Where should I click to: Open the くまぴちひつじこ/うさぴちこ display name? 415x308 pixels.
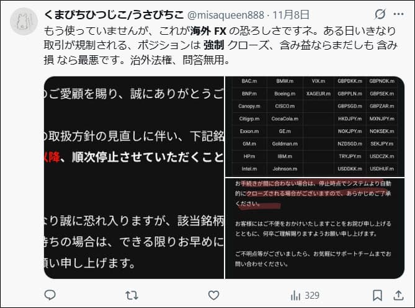(x=114, y=14)
